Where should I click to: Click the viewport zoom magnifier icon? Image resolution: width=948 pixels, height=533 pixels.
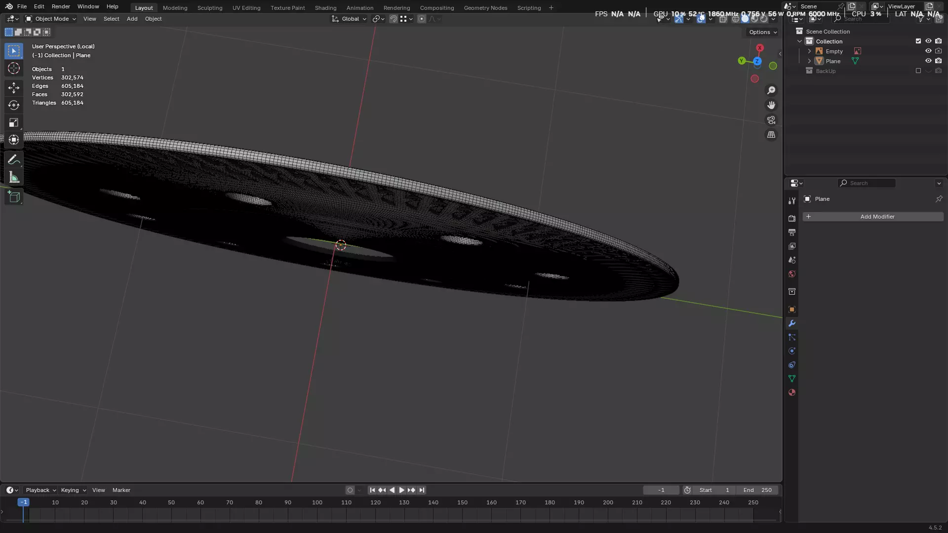[x=771, y=90]
